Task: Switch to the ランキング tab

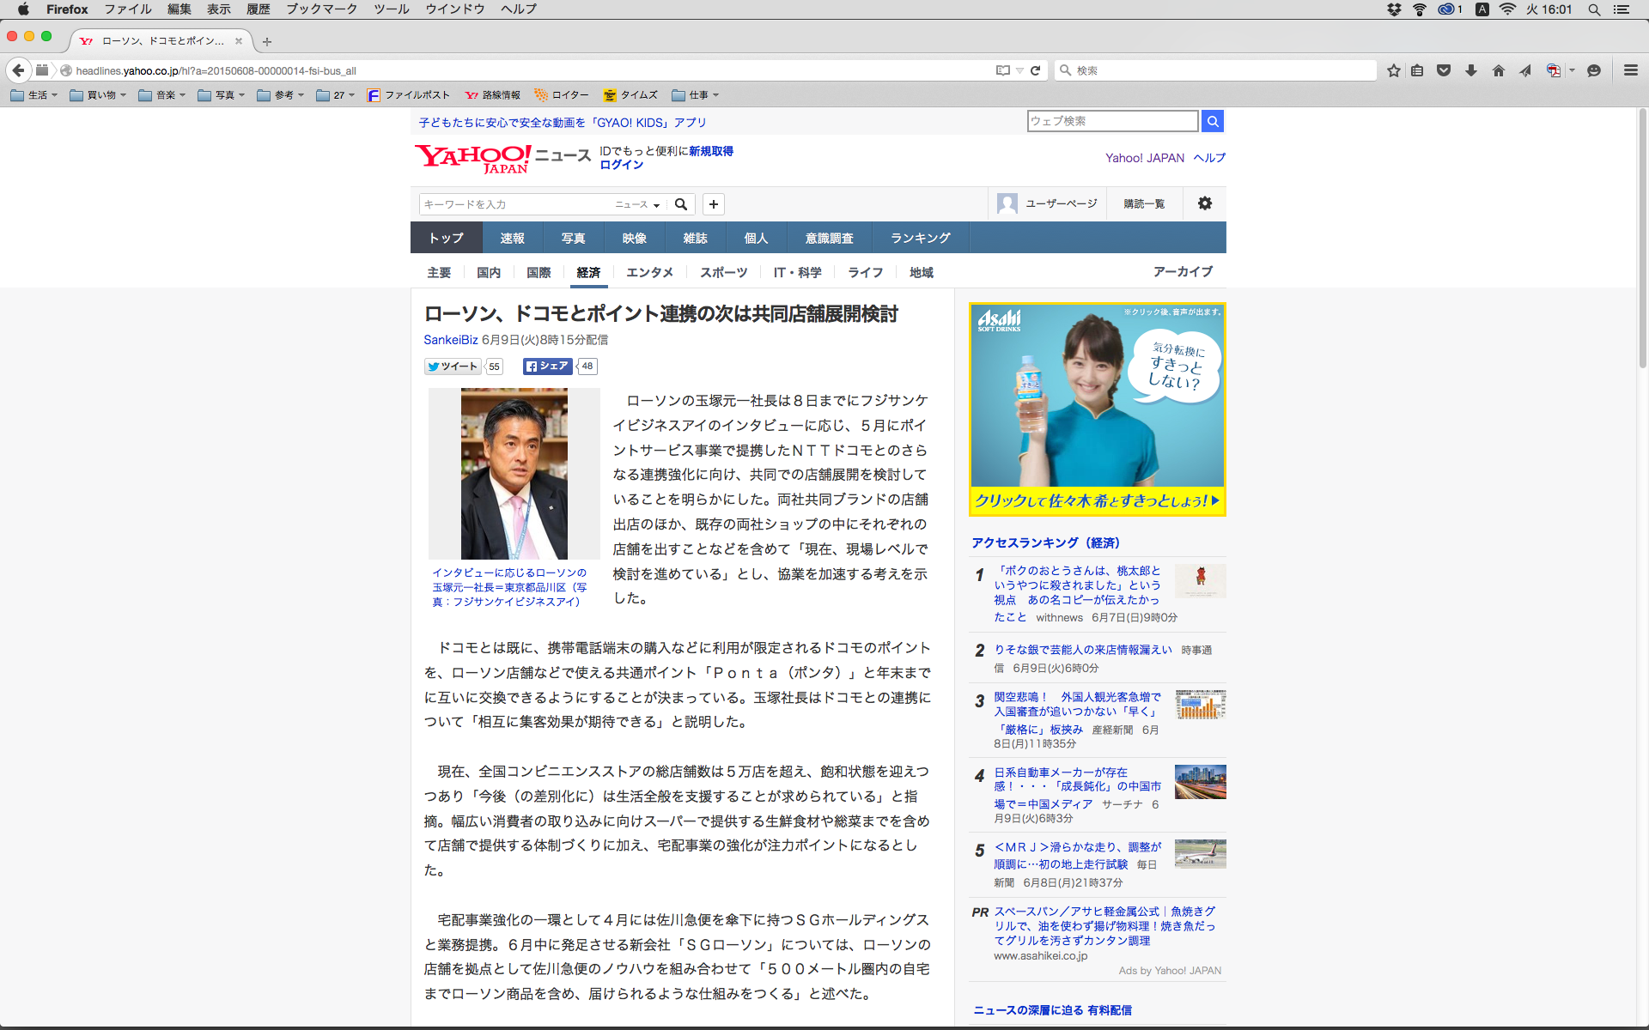Action: [x=920, y=238]
